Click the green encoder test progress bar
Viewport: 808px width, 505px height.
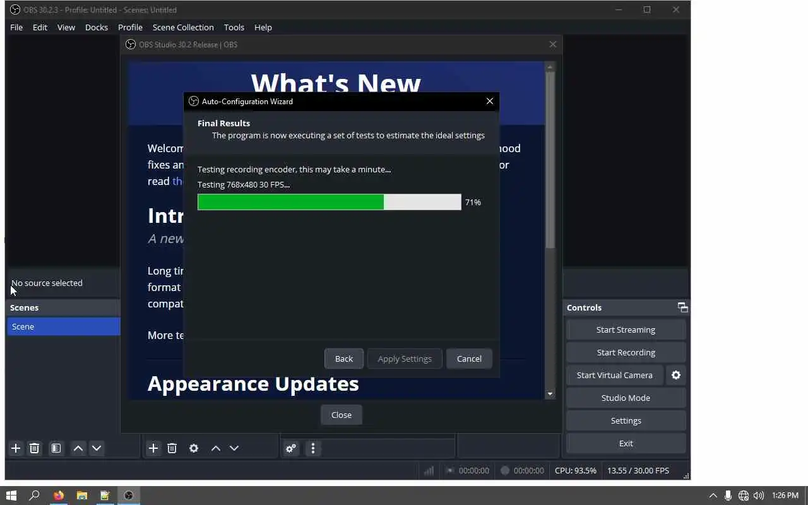329,202
